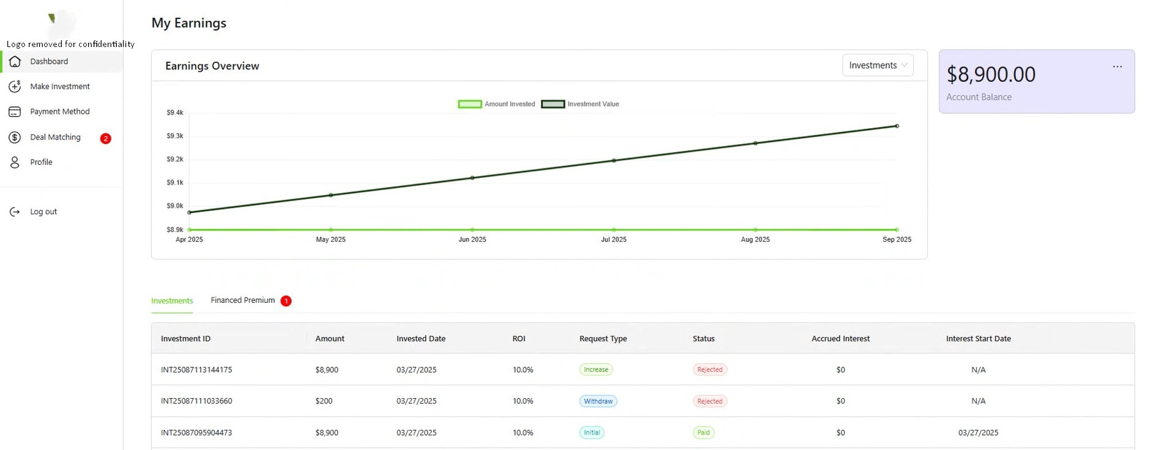
Task: Toggle the Investment Value legend series
Action: click(580, 104)
